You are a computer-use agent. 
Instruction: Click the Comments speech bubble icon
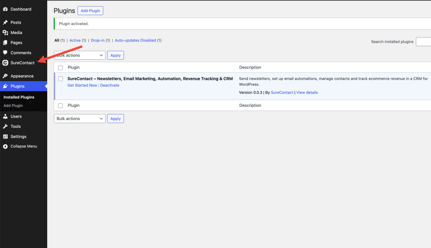(x=5, y=53)
